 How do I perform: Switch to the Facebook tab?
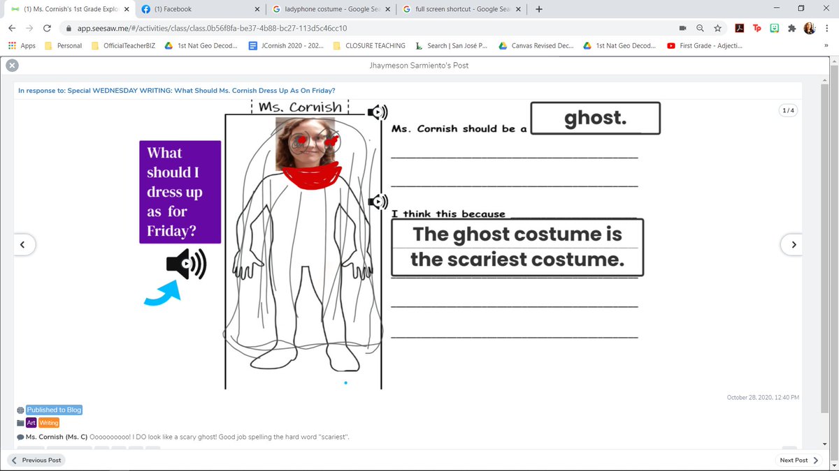(199, 10)
